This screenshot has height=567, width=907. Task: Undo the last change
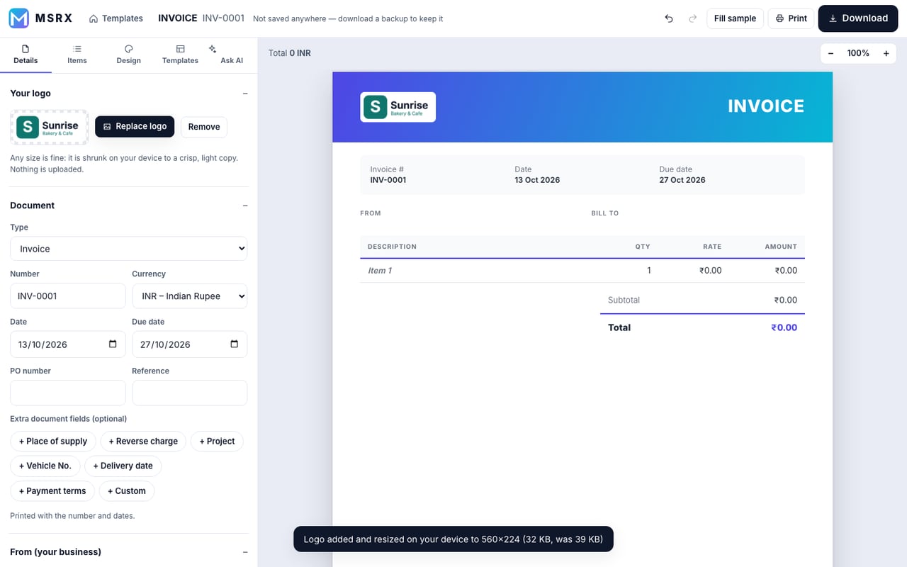[669, 18]
